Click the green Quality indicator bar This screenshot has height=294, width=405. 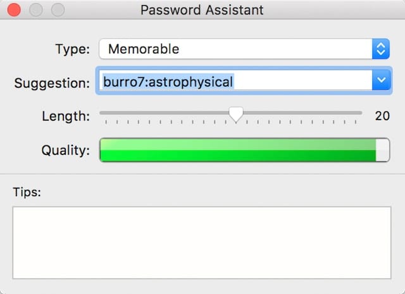tap(237, 150)
